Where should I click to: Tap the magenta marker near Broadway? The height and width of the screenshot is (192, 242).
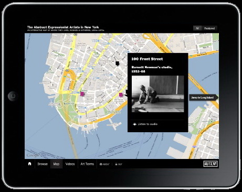pos(82,94)
